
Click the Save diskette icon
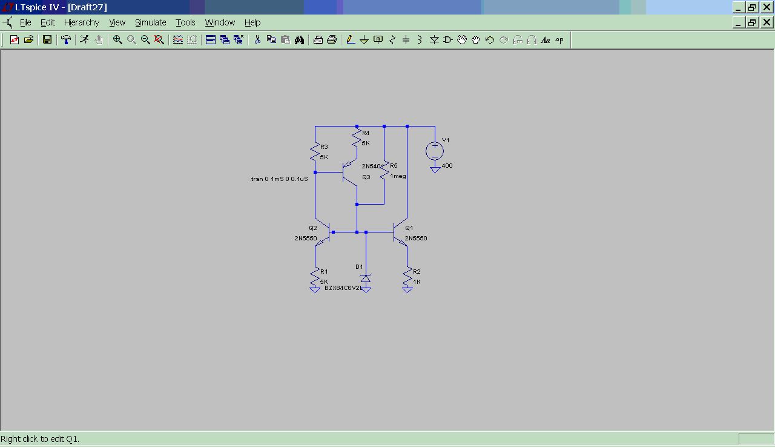(x=47, y=40)
